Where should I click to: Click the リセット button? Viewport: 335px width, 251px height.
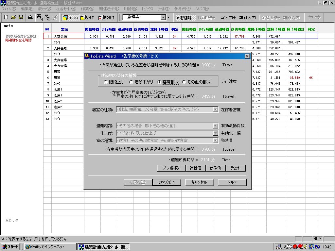point(235,168)
